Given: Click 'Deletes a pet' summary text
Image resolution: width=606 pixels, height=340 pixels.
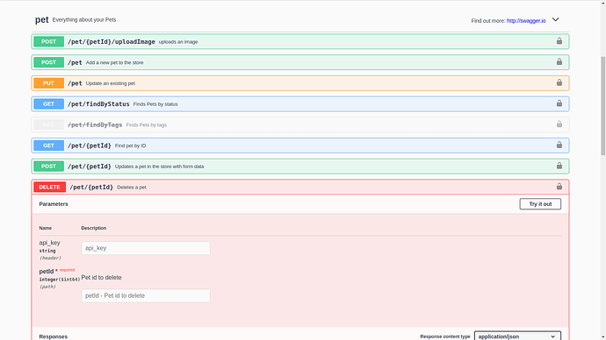Looking at the screenshot, I should click(132, 188).
